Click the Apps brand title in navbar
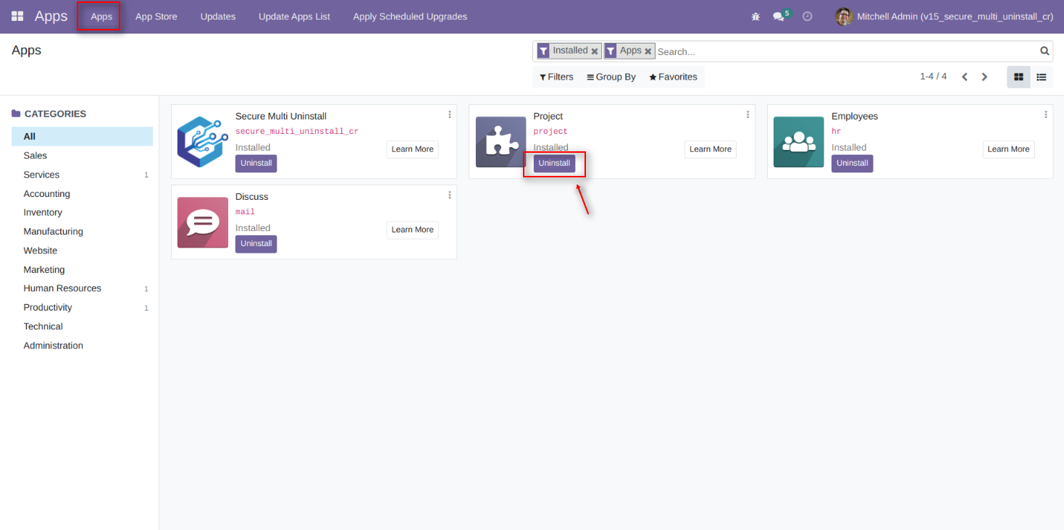1064x530 pixels. point(51,16)
